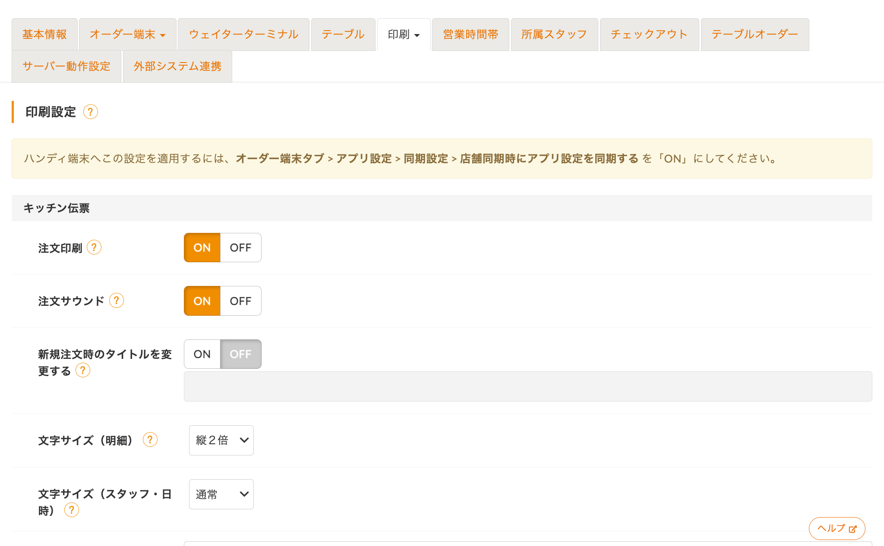Click help icon next to 印刷設定 heading
The width and height of the screenshot is (884, 546).
90,112
